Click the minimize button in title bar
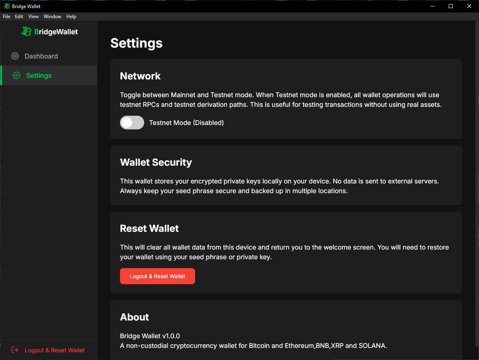 click(x=432, y=6)
